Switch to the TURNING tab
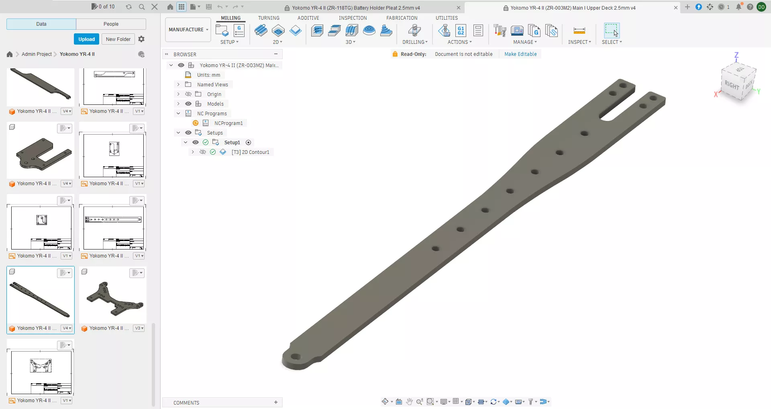 pos(269,18)
